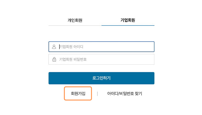This screenshot has height=115, width=202.
Task: Go to sign-up via 회원가입 text
Action: pyautogui.click(x=78, y=93)
